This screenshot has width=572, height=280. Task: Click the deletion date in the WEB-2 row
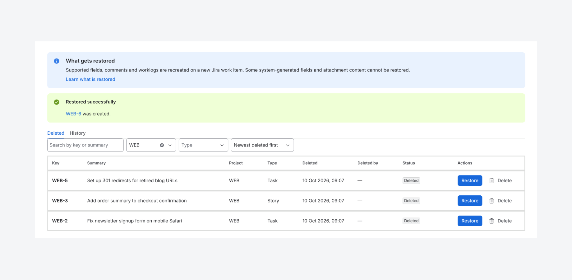(323, 221)
